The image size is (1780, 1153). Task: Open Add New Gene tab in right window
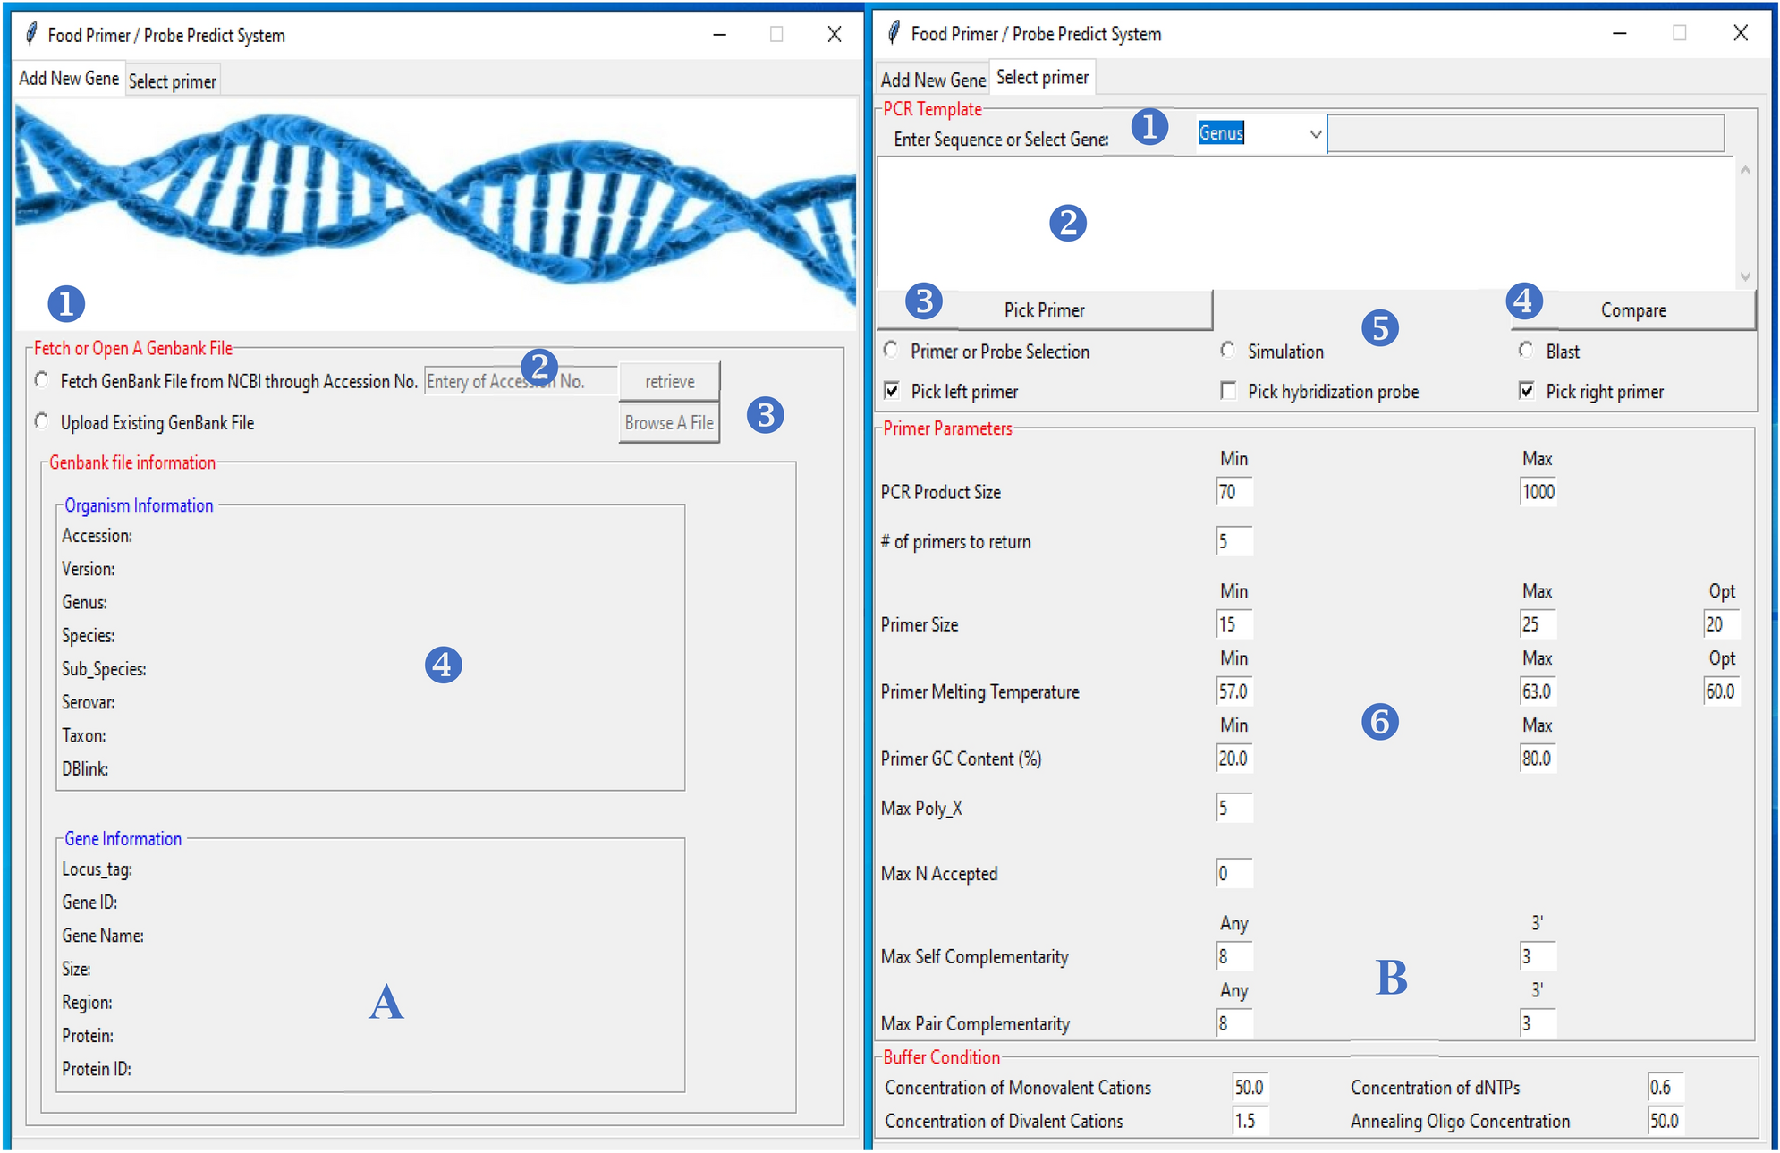(x=932, y=80)
